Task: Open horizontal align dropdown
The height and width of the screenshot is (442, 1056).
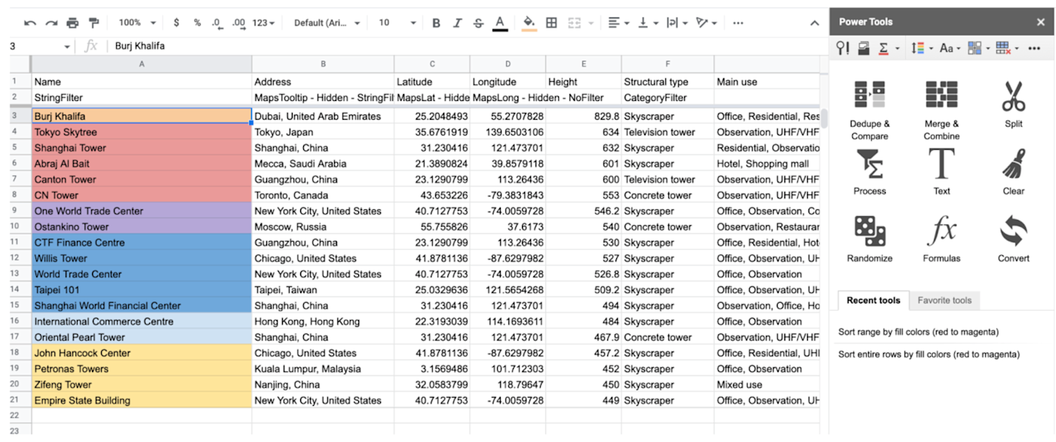Action: 619,23
